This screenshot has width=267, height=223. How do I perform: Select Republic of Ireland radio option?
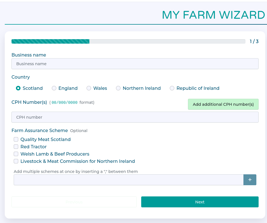pos(172,88)
